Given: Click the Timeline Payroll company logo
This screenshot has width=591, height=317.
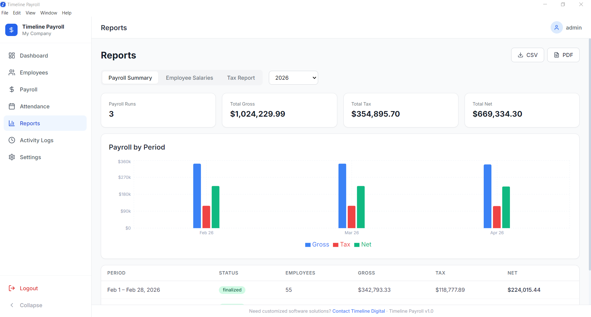Looking at the screenshot, I should (x=11, y=30).
